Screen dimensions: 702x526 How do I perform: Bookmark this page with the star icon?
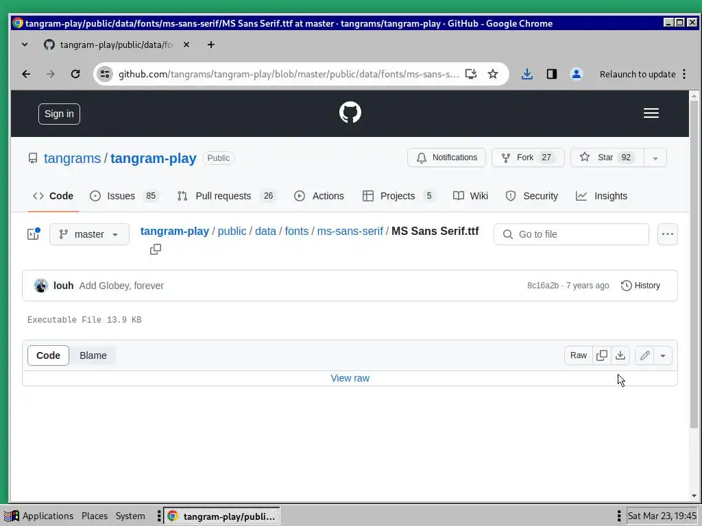tap(493, 74)
